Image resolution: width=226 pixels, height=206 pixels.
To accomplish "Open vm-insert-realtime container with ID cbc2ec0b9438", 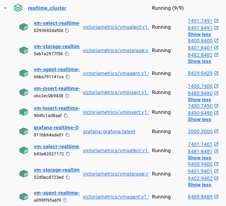I will (57, 88).
